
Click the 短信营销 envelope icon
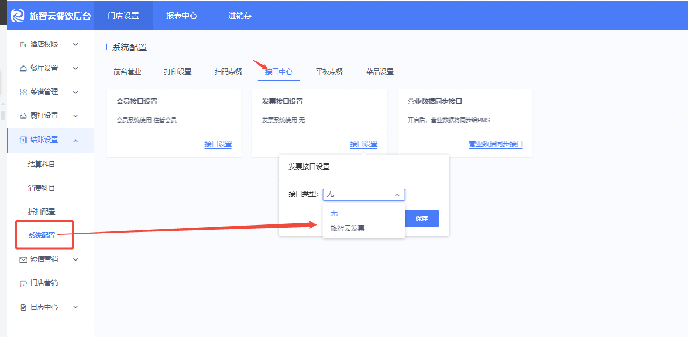tap(23, 259)
